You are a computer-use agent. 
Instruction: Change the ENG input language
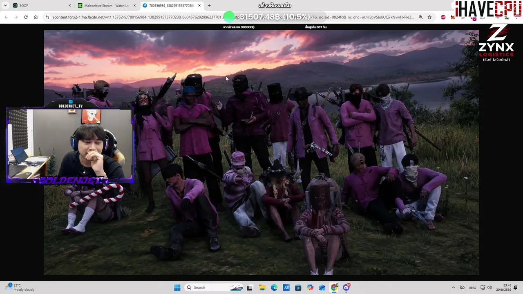[x=472, y=287]
